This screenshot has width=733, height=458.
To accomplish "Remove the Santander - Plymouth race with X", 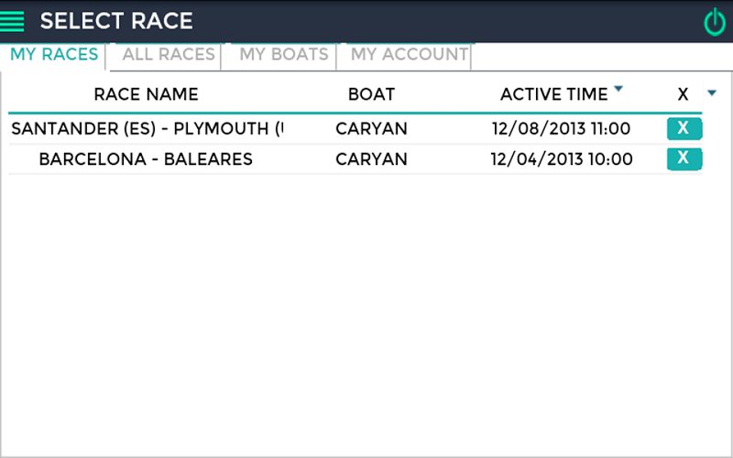I will [x=684, y=128].
